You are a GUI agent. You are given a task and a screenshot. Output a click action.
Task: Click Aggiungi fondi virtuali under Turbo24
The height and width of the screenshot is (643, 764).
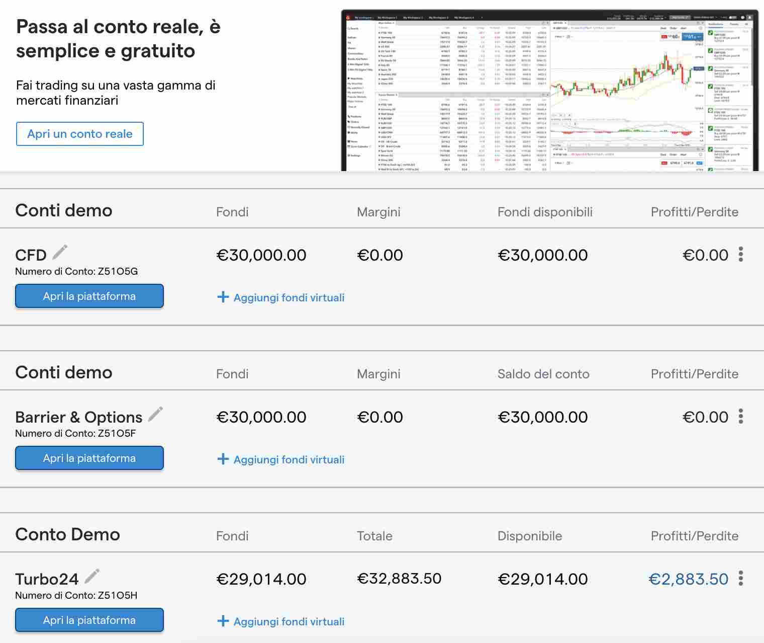click(288, 621)
